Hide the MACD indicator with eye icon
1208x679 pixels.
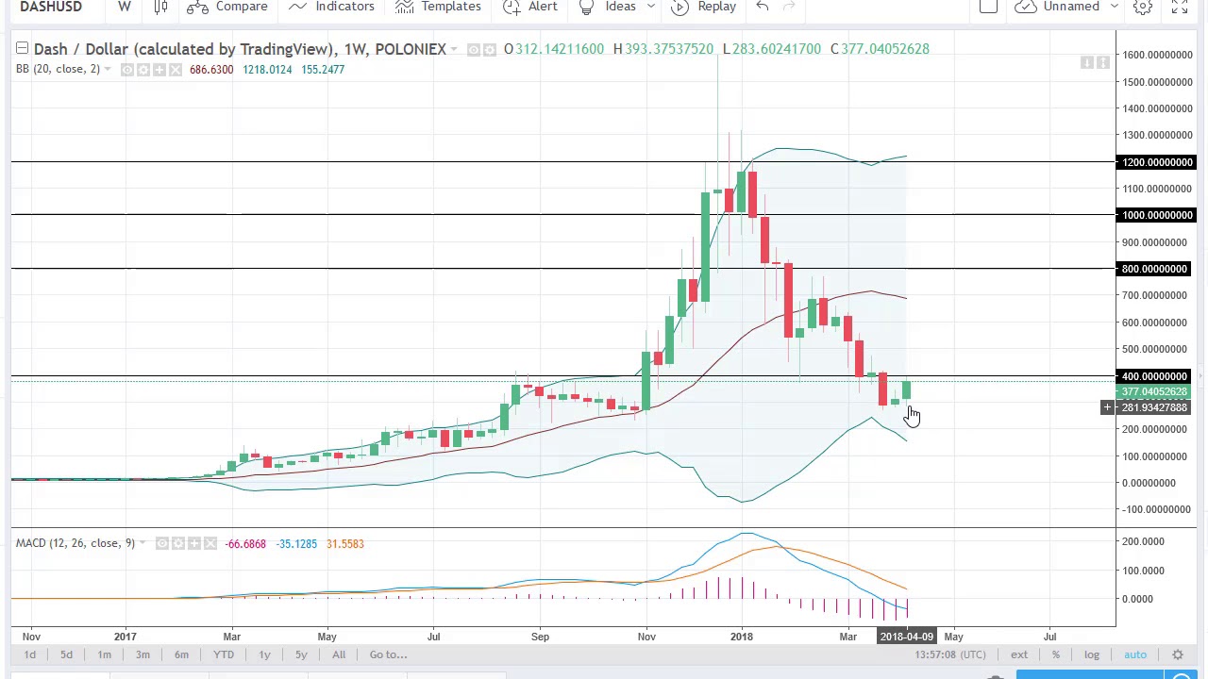click(x=162, y=543)
